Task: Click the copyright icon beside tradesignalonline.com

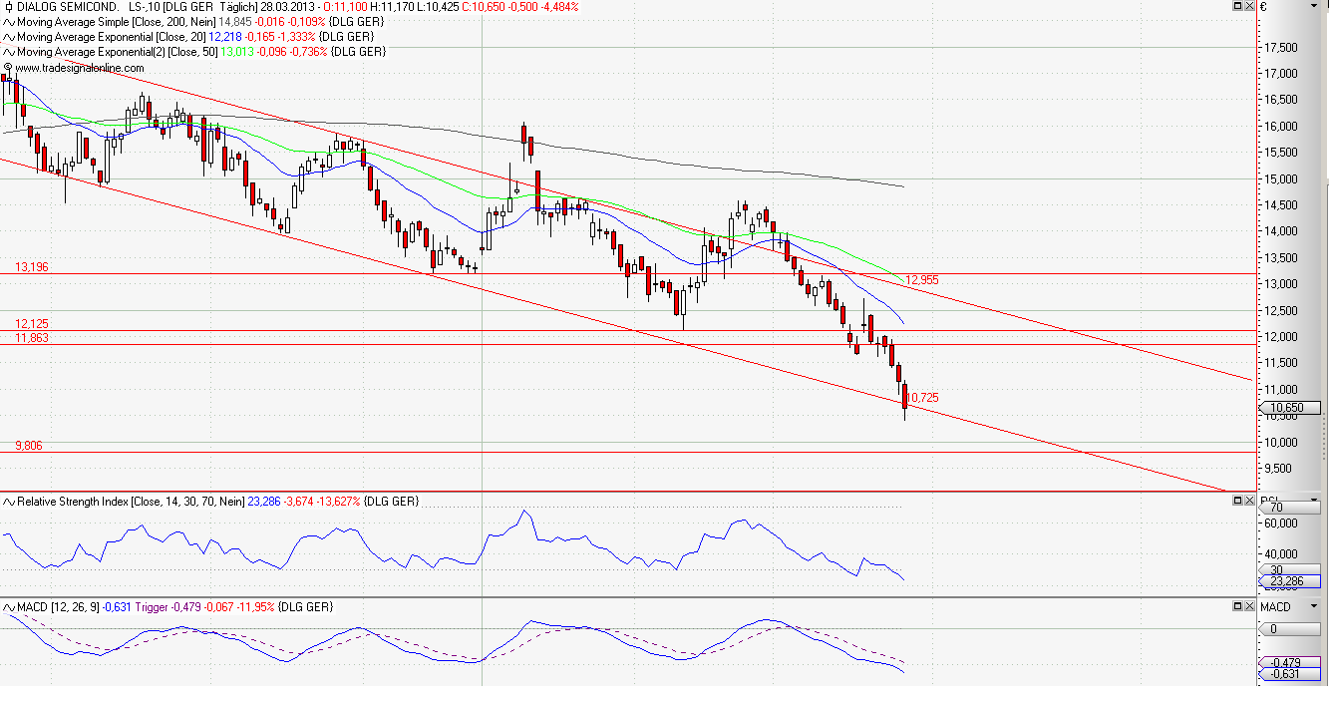Action: coord(8,68)
